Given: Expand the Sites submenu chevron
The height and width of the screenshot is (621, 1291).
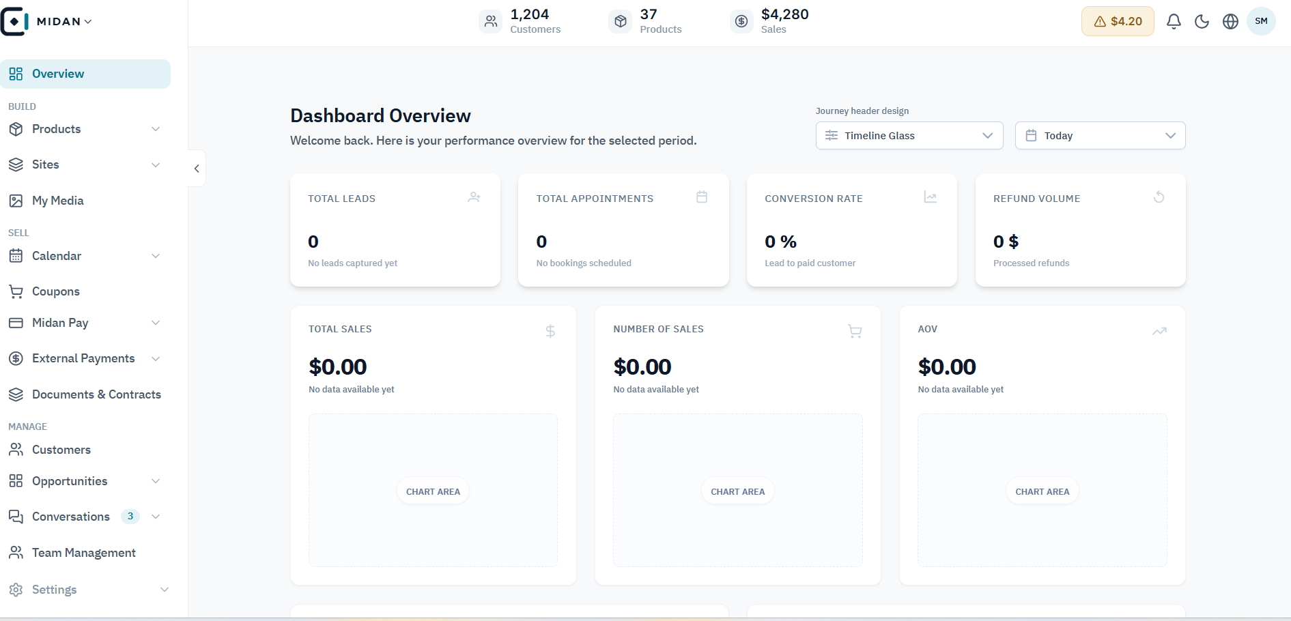Looking at the screenshot, I should click(156, 165).
